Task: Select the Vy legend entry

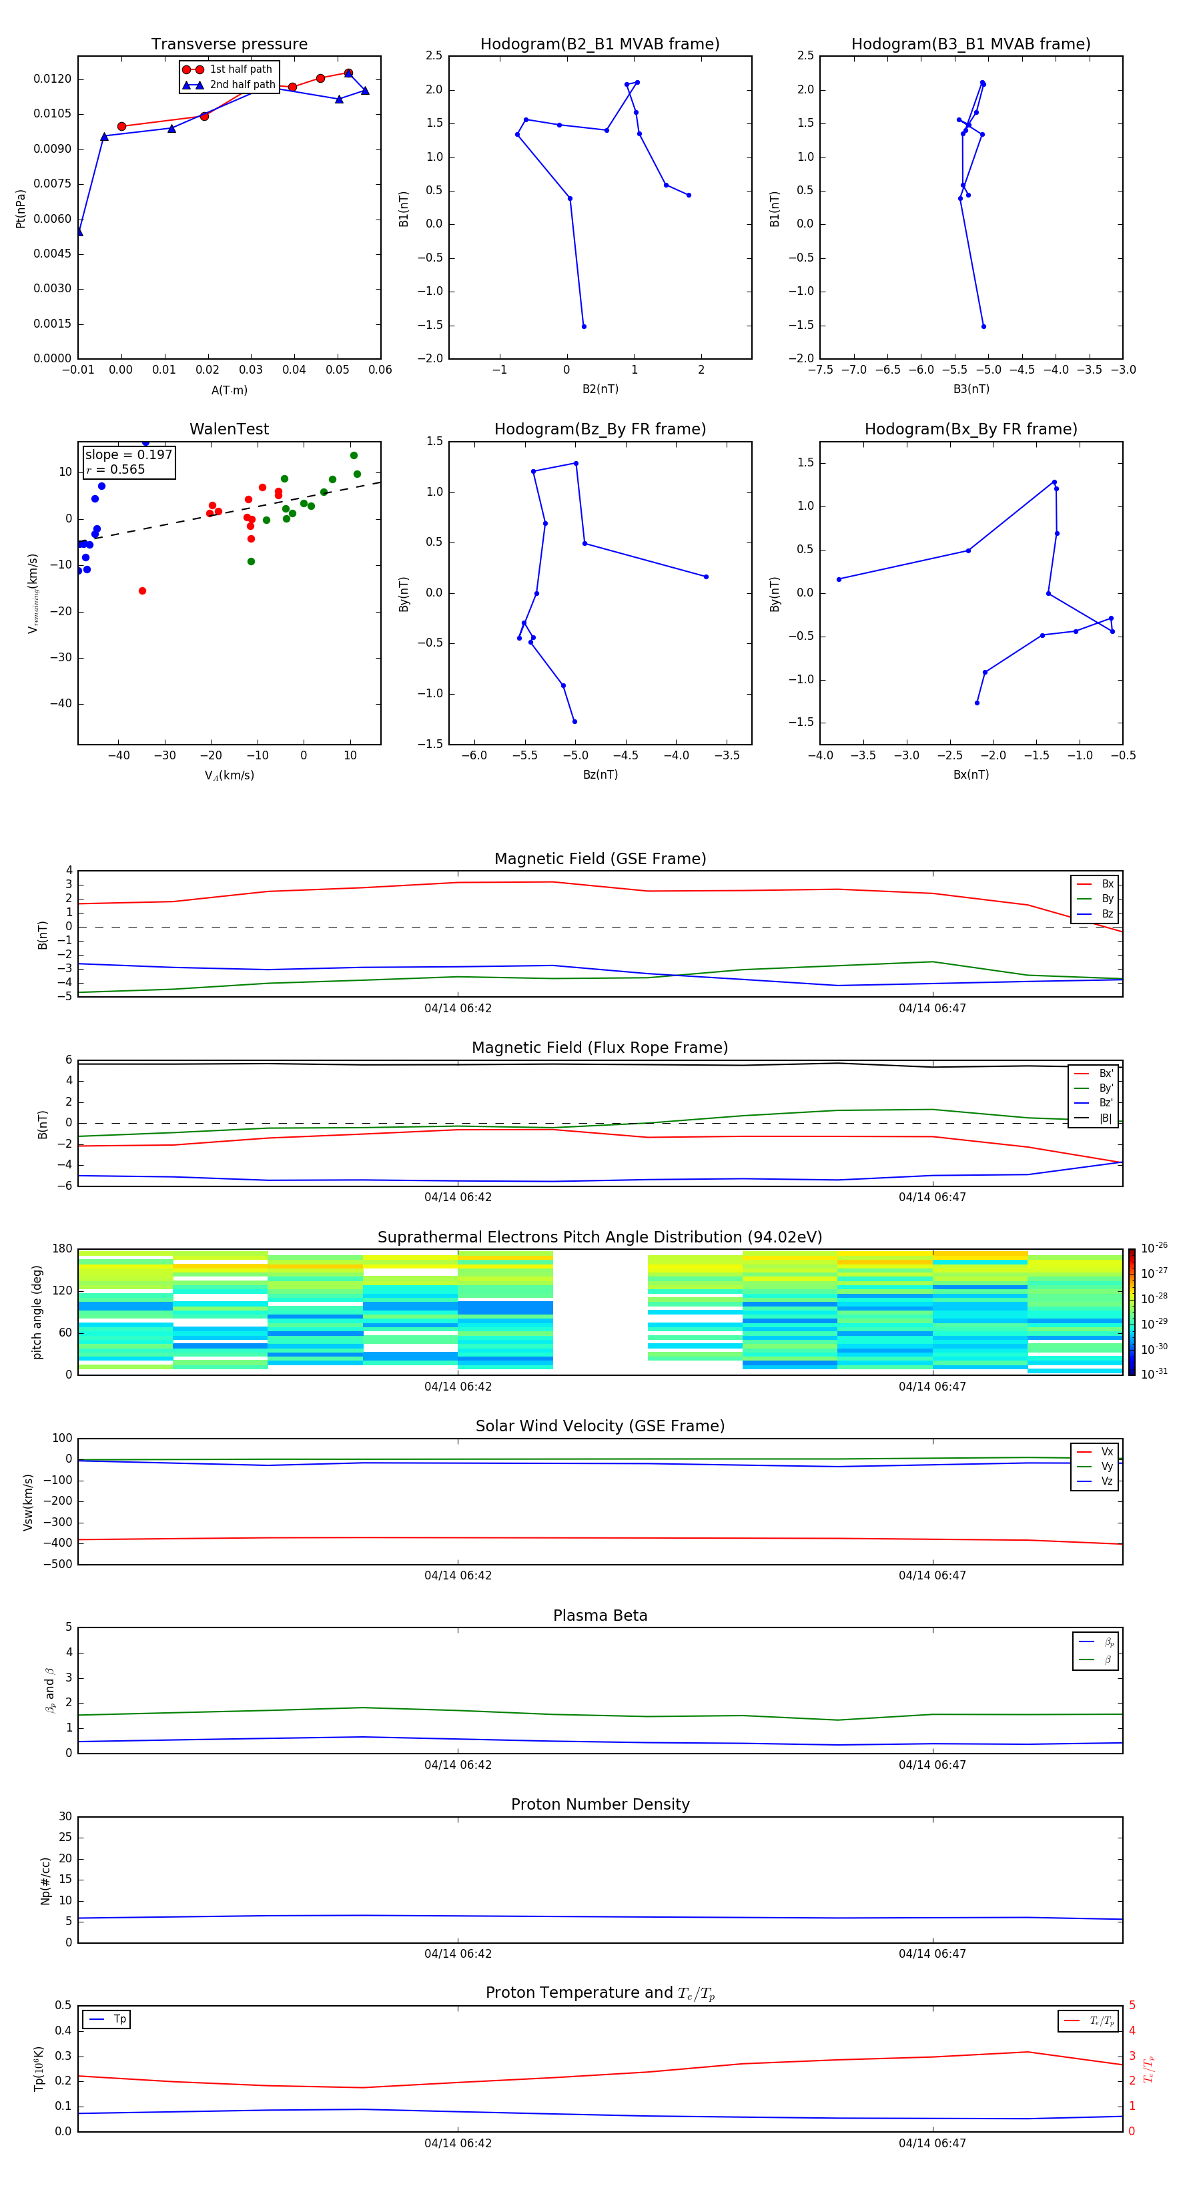Action: pos(1095,1466)
